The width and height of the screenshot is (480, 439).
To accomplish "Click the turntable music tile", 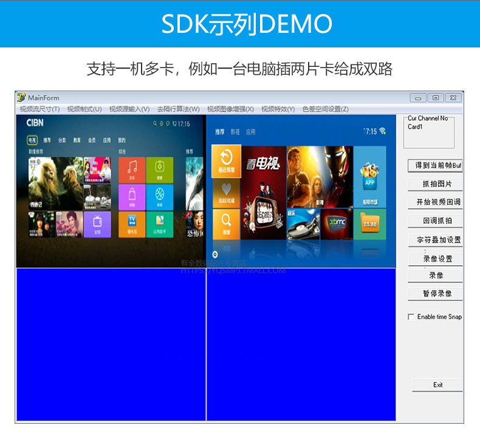I will pos(303,224).
